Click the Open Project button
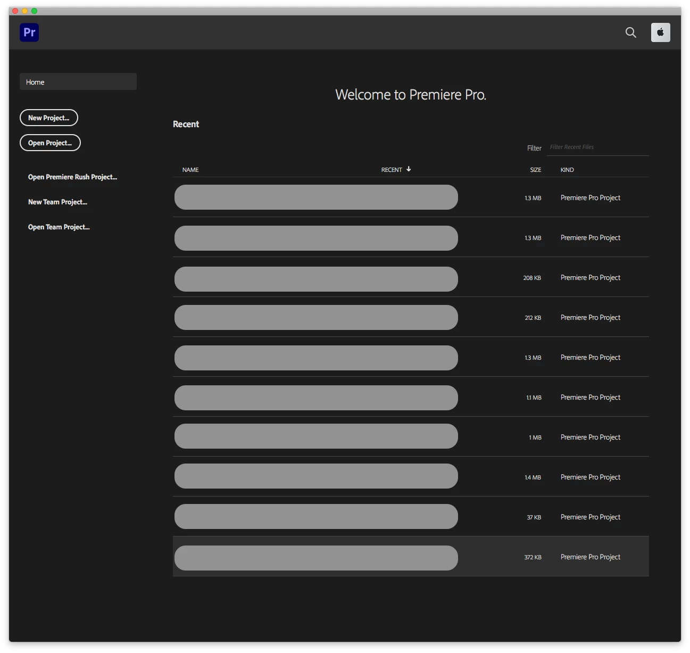 50,143
